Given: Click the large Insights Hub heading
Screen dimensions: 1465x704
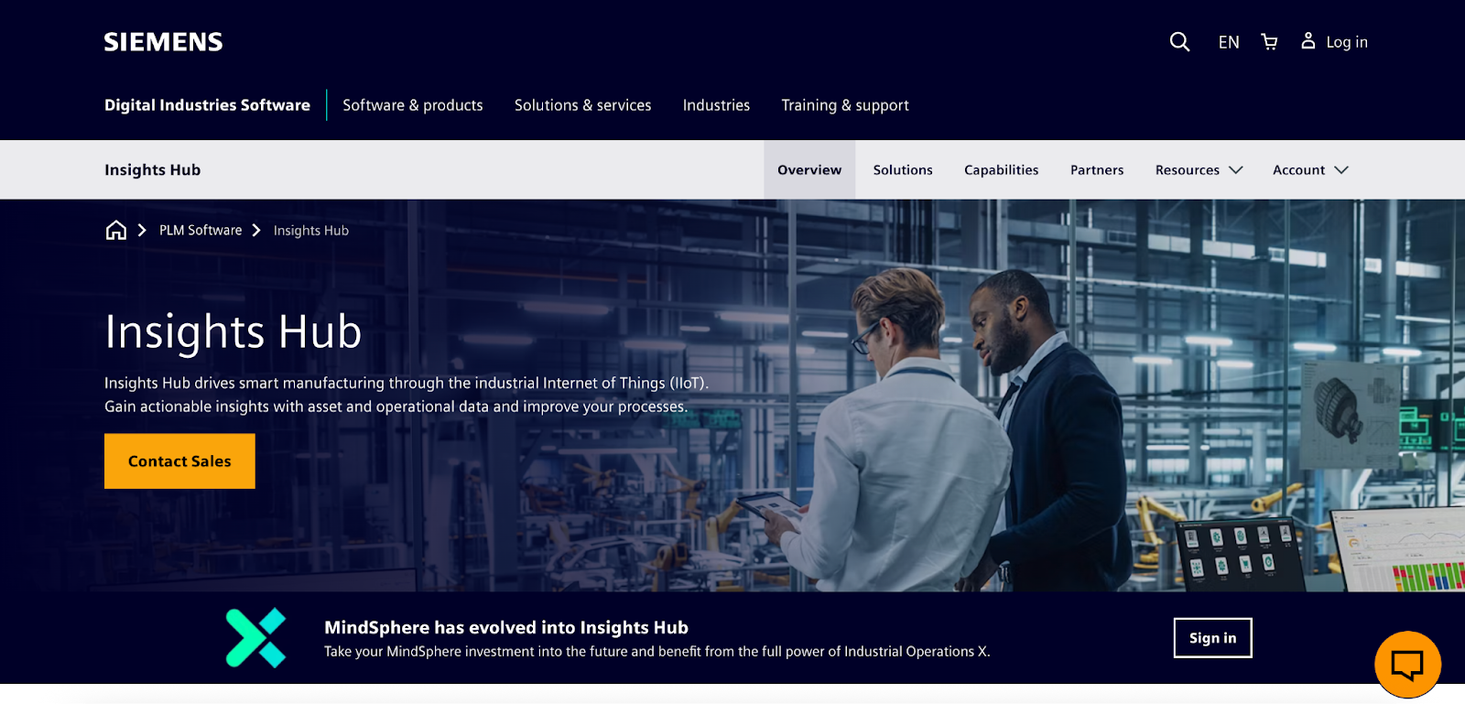Looking at the screenshot, I should point(233,331).
